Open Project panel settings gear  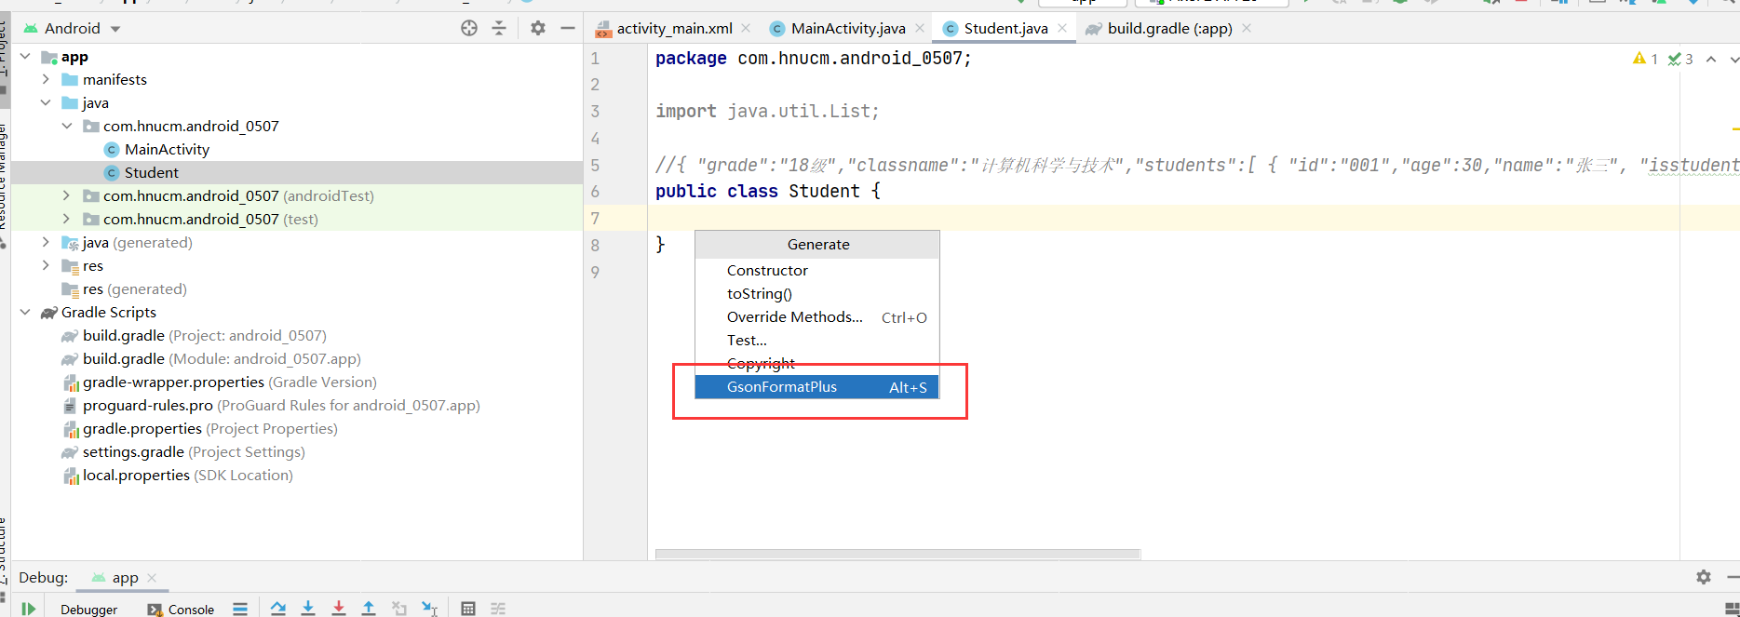538,28
